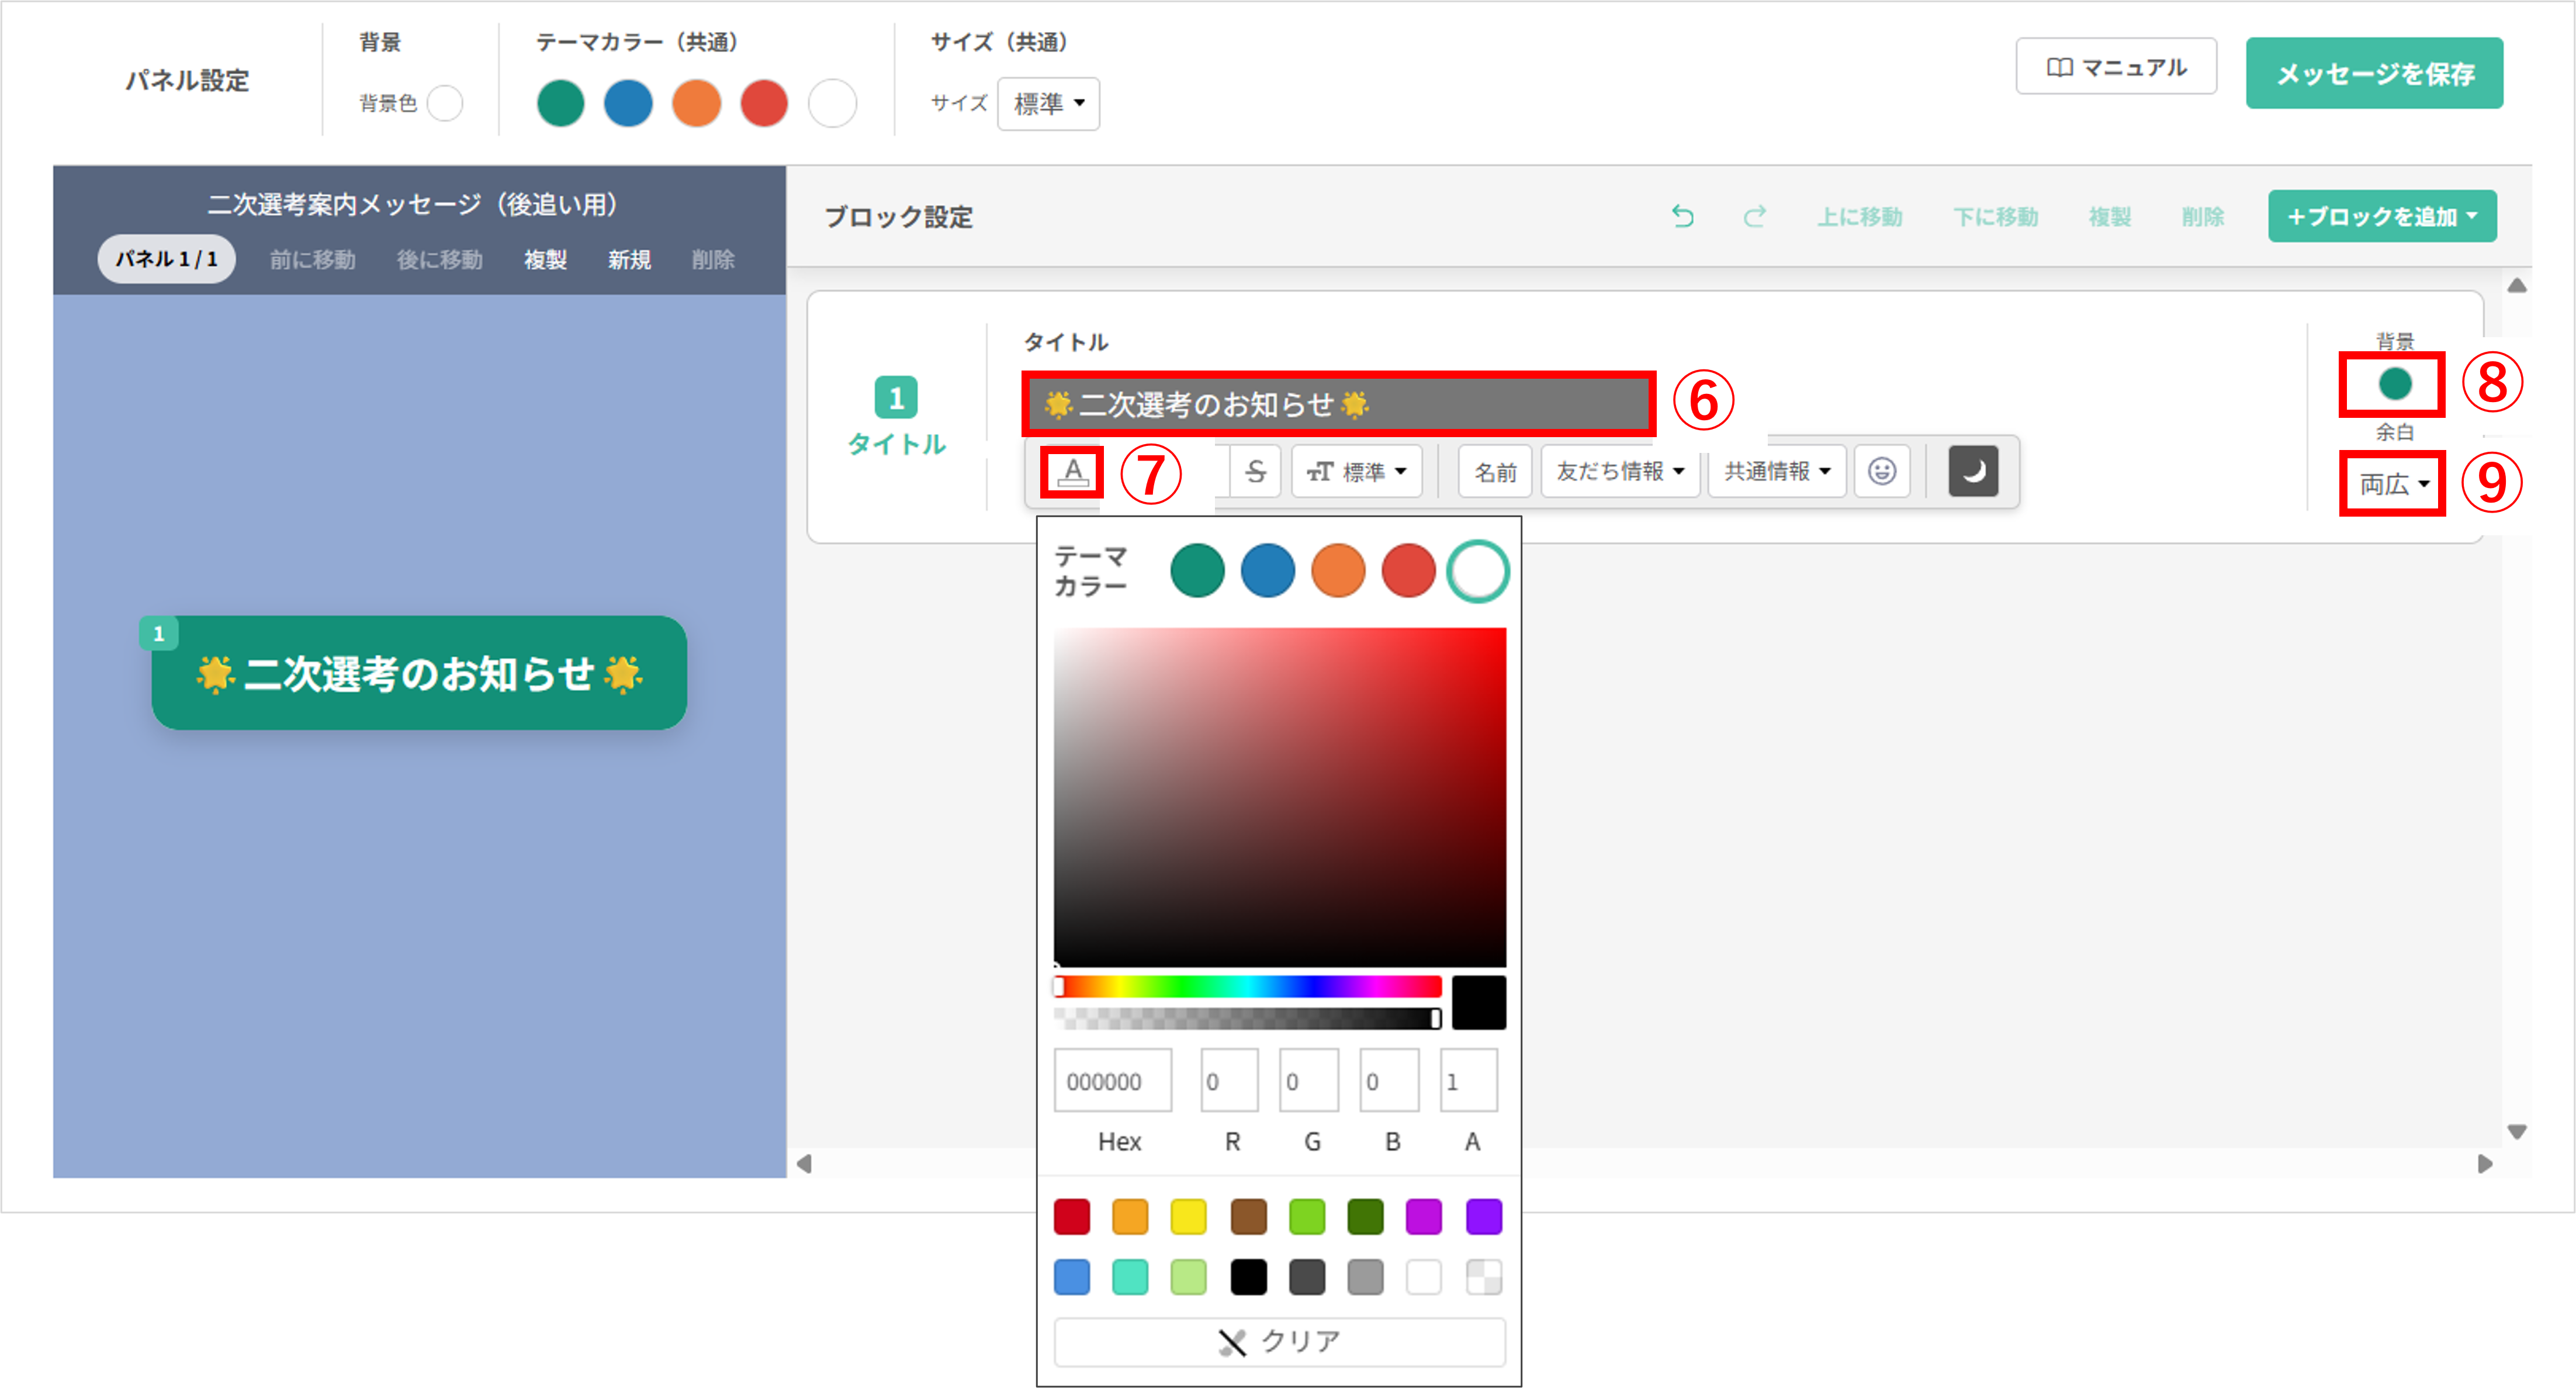Screen dimensions: 2576x1388
Task: Toggle the strikethrough formatting icon
Action: [1255, 472]
